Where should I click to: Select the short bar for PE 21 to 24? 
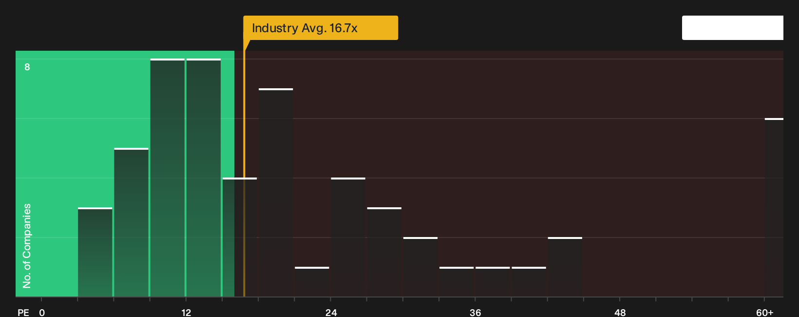(312, 282)
